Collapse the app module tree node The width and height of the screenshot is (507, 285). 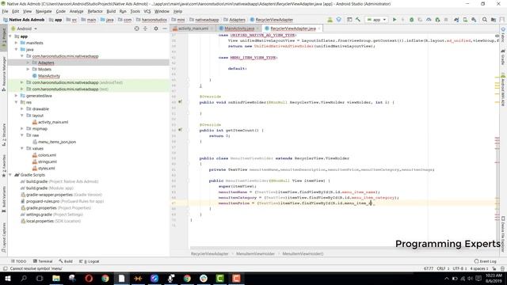click(10, 36)
